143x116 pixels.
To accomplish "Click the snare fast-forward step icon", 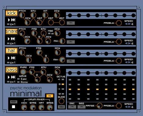I will click(x=13, y=39).
